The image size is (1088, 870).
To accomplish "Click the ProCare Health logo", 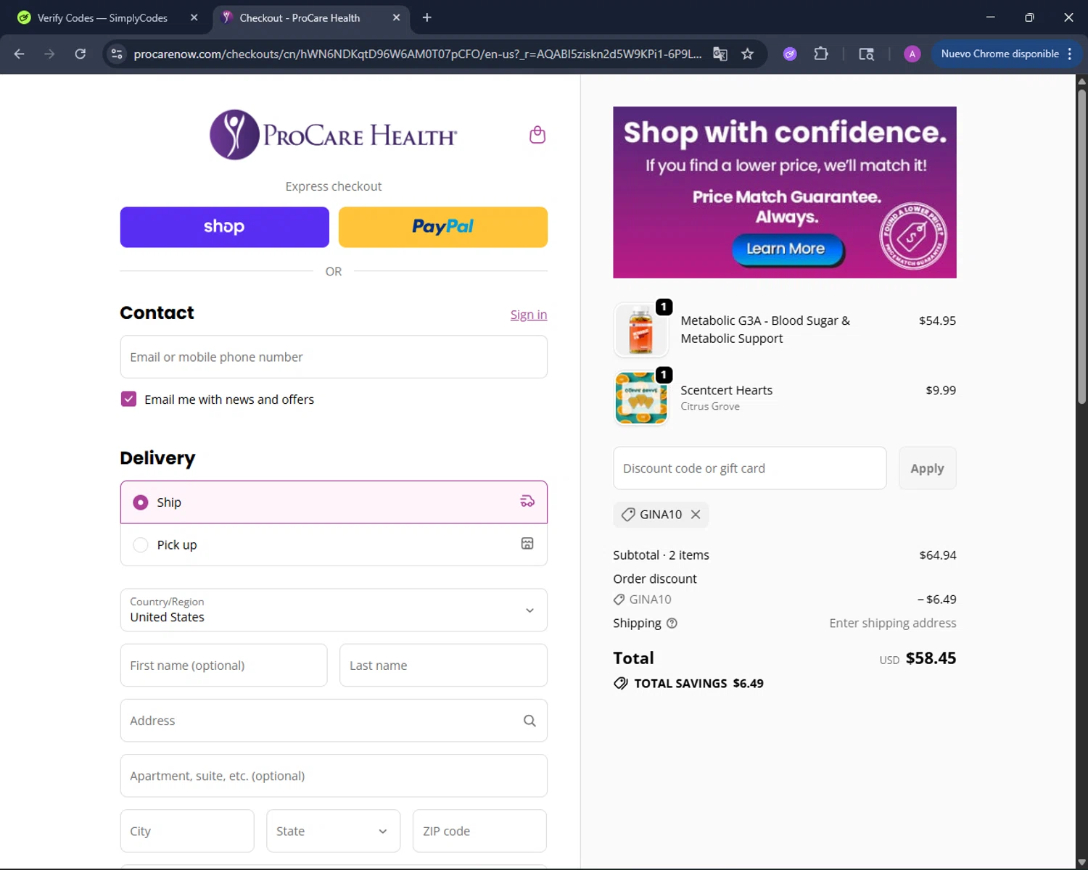I will click(334, 135).
